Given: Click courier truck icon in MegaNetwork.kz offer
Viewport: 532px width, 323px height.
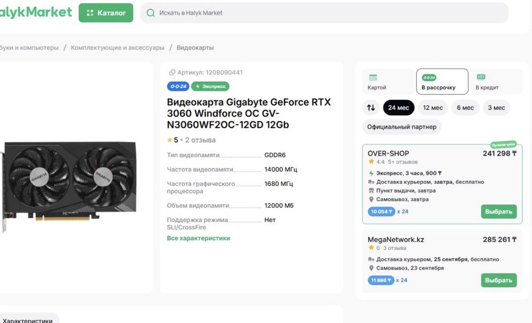Looking at the screenshot, I should point(371,259).
